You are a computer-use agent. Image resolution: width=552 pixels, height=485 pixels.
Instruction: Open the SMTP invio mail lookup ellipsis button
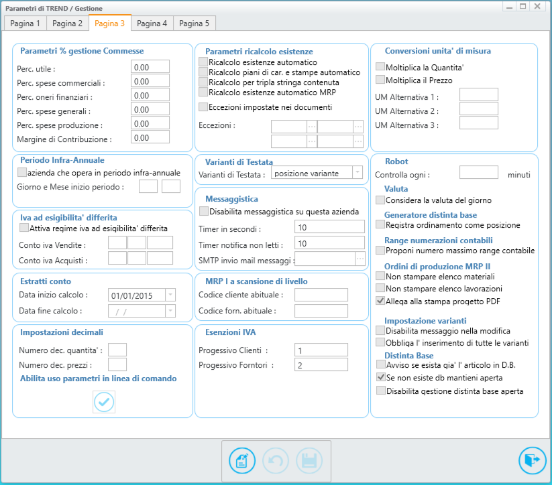tap(360, 259)
